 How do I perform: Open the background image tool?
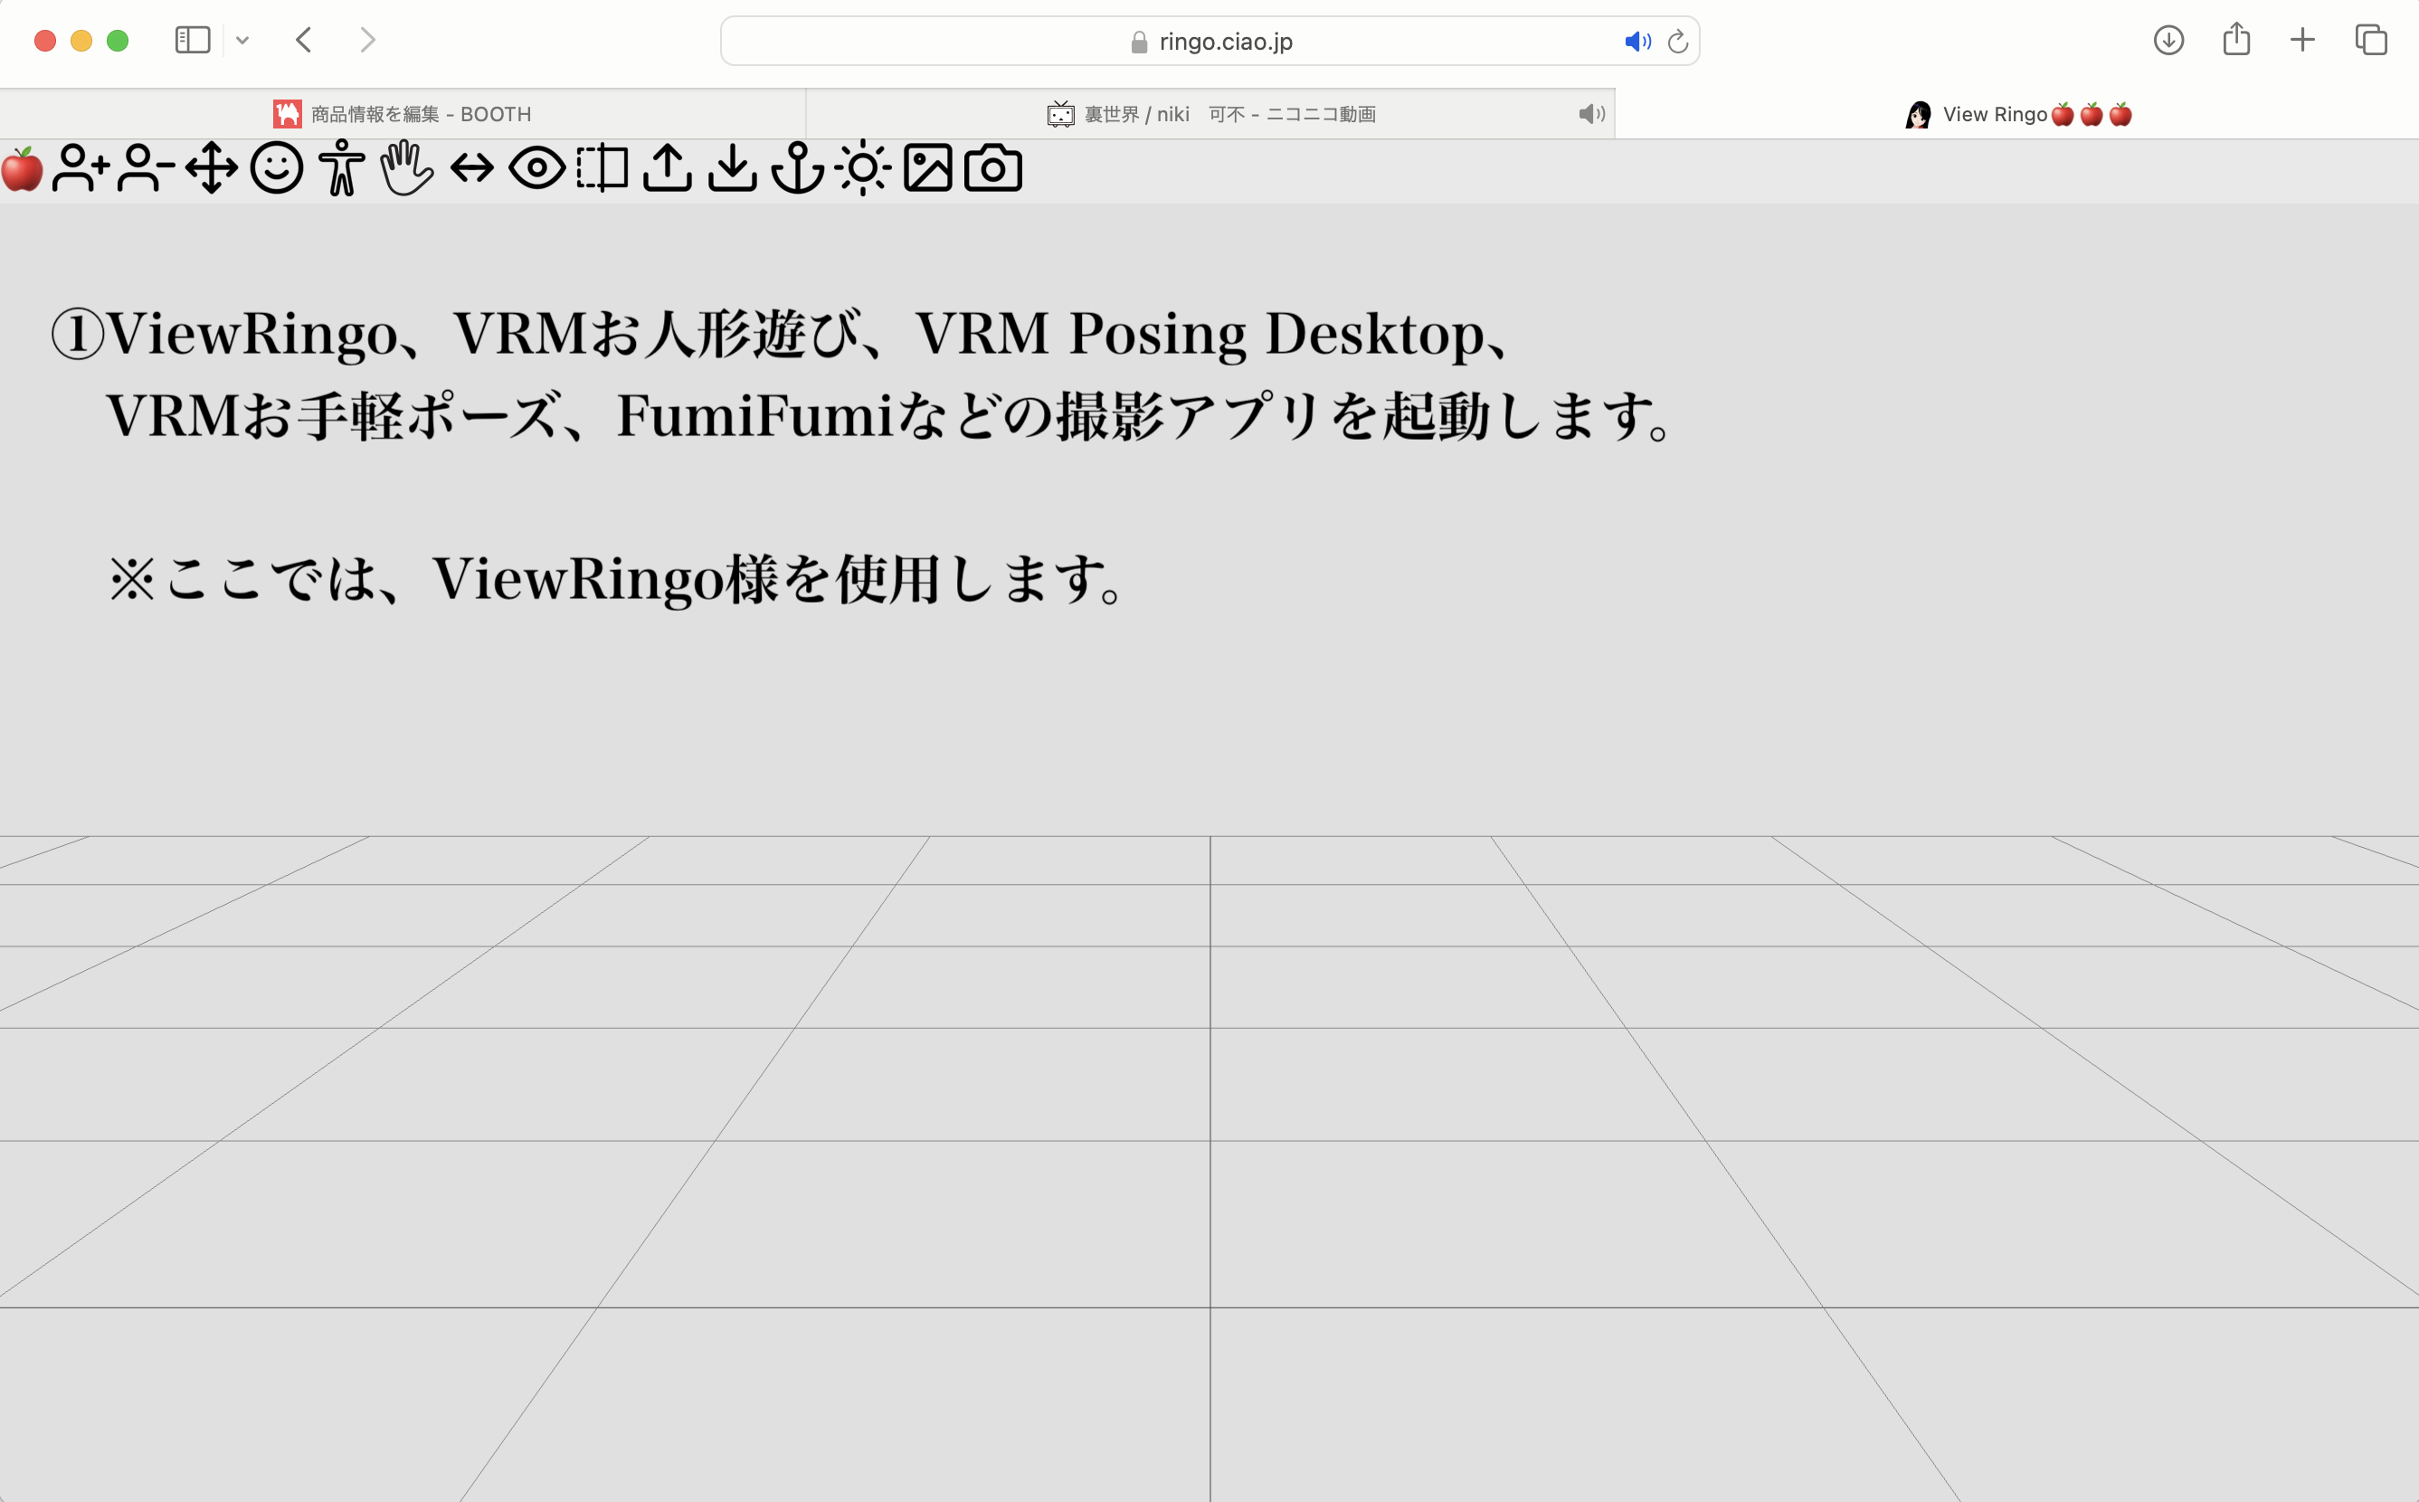pyautogui.click(x=929, y=169)
